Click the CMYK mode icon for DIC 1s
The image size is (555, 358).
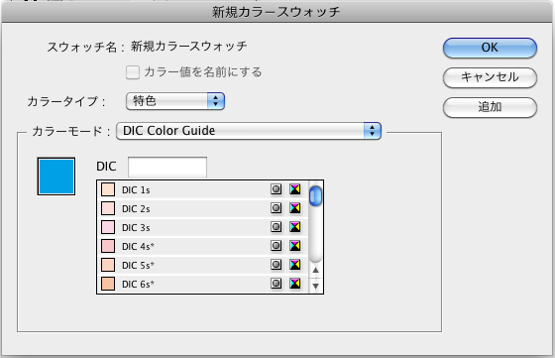[295, 189]
